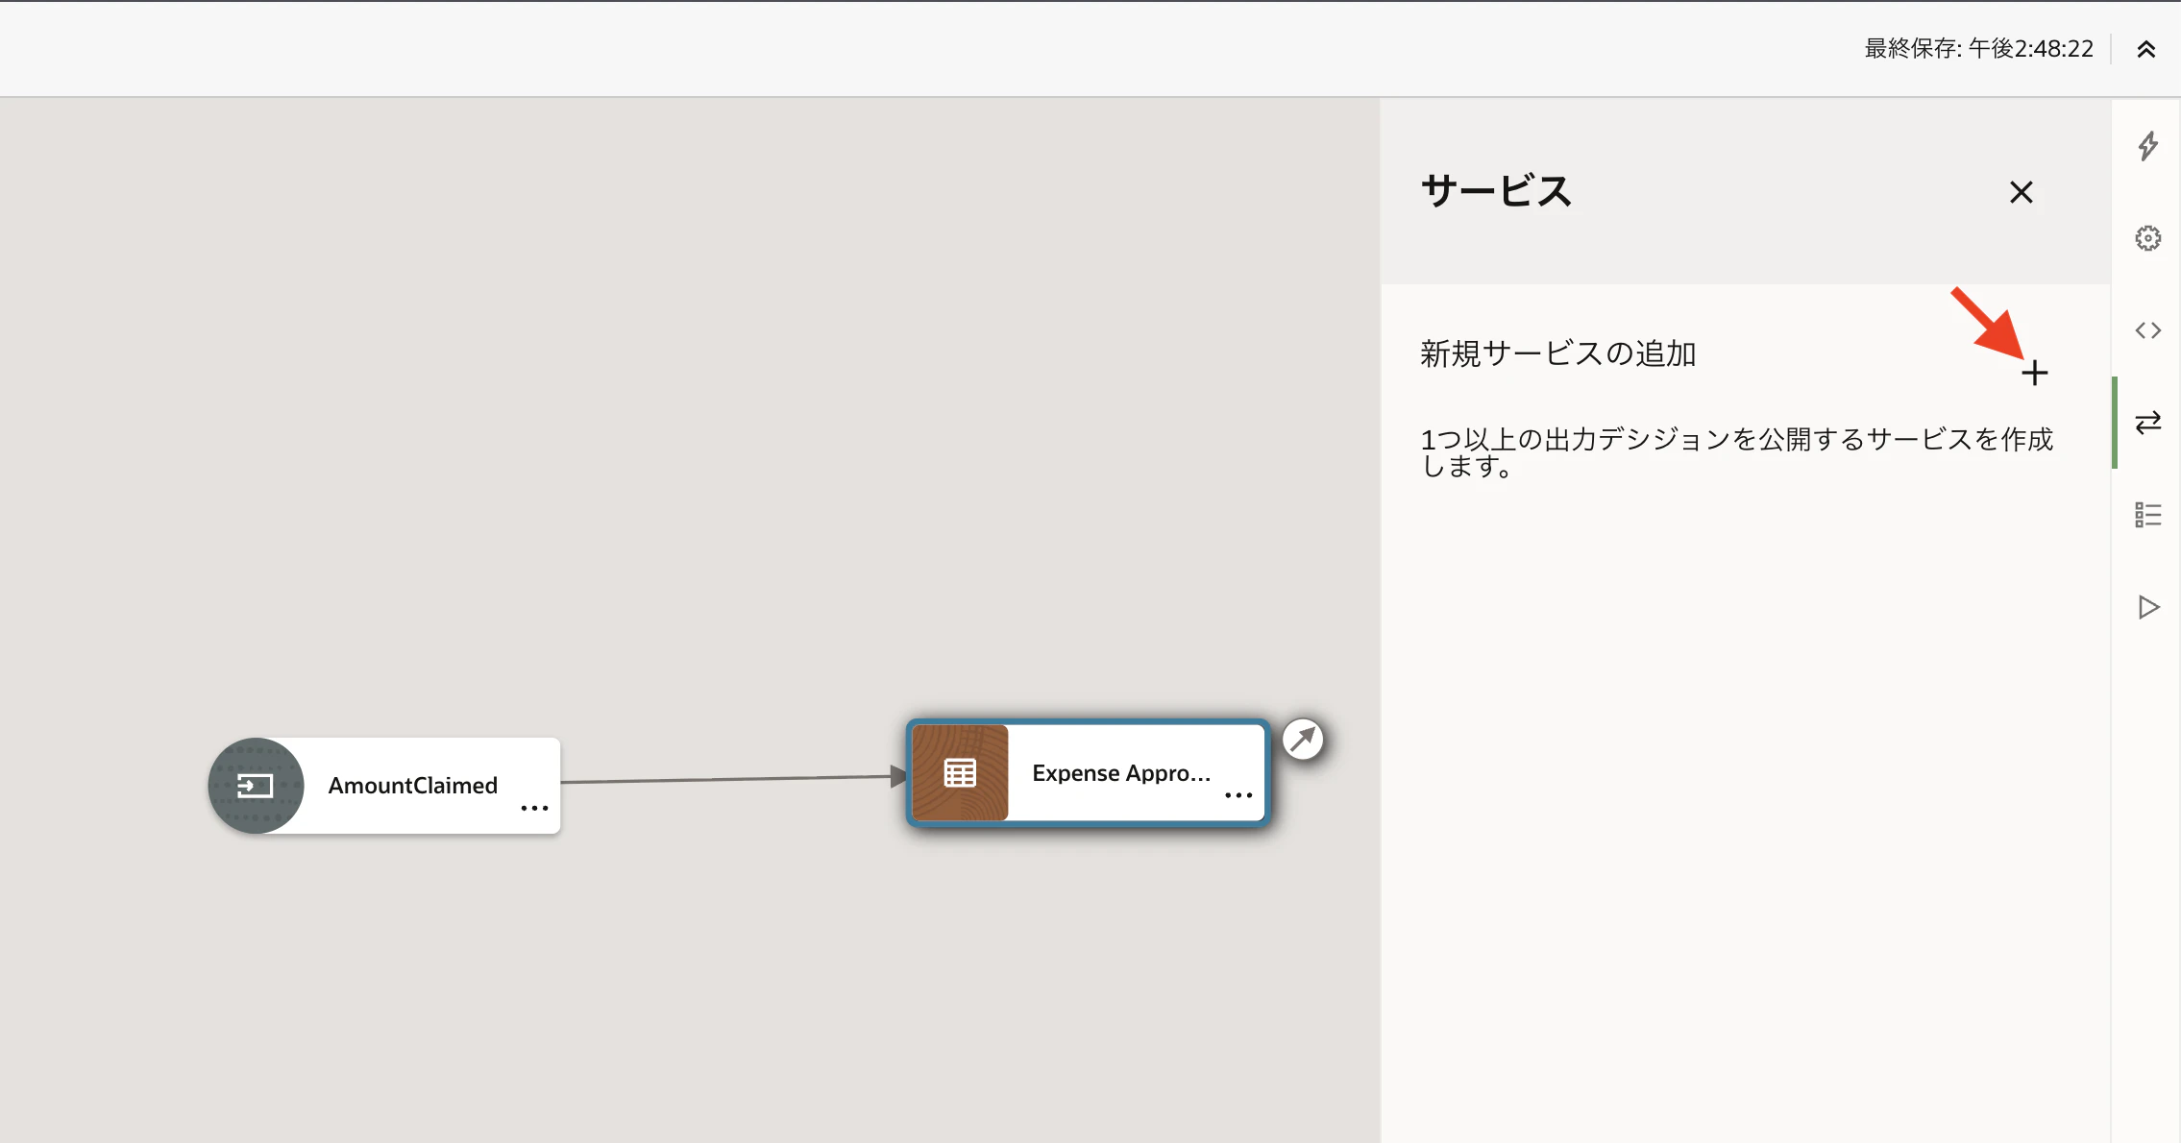Select the services arrows icon in sidebar

(2148, 423)
